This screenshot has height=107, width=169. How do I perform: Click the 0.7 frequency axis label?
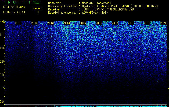point(2,88)
